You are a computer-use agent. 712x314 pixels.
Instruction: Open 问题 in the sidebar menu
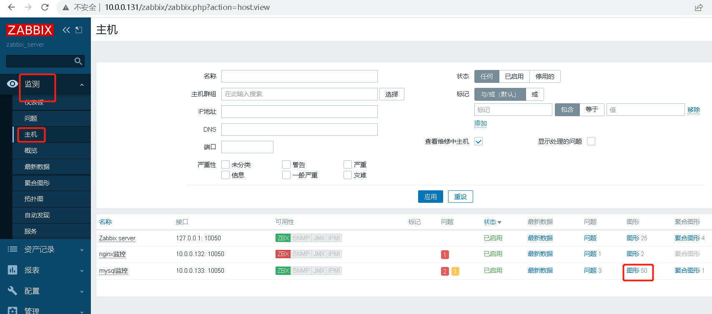(52, 119)
